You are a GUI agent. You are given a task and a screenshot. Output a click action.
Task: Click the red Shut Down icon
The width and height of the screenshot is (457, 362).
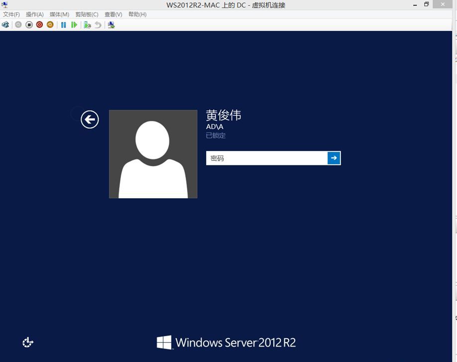pyautogui.click(x=39, y=25)
